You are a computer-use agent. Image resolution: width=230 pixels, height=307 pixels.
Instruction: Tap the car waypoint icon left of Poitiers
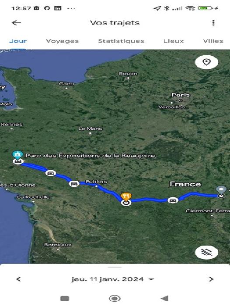pyautogui.click(x=74, y=184)
